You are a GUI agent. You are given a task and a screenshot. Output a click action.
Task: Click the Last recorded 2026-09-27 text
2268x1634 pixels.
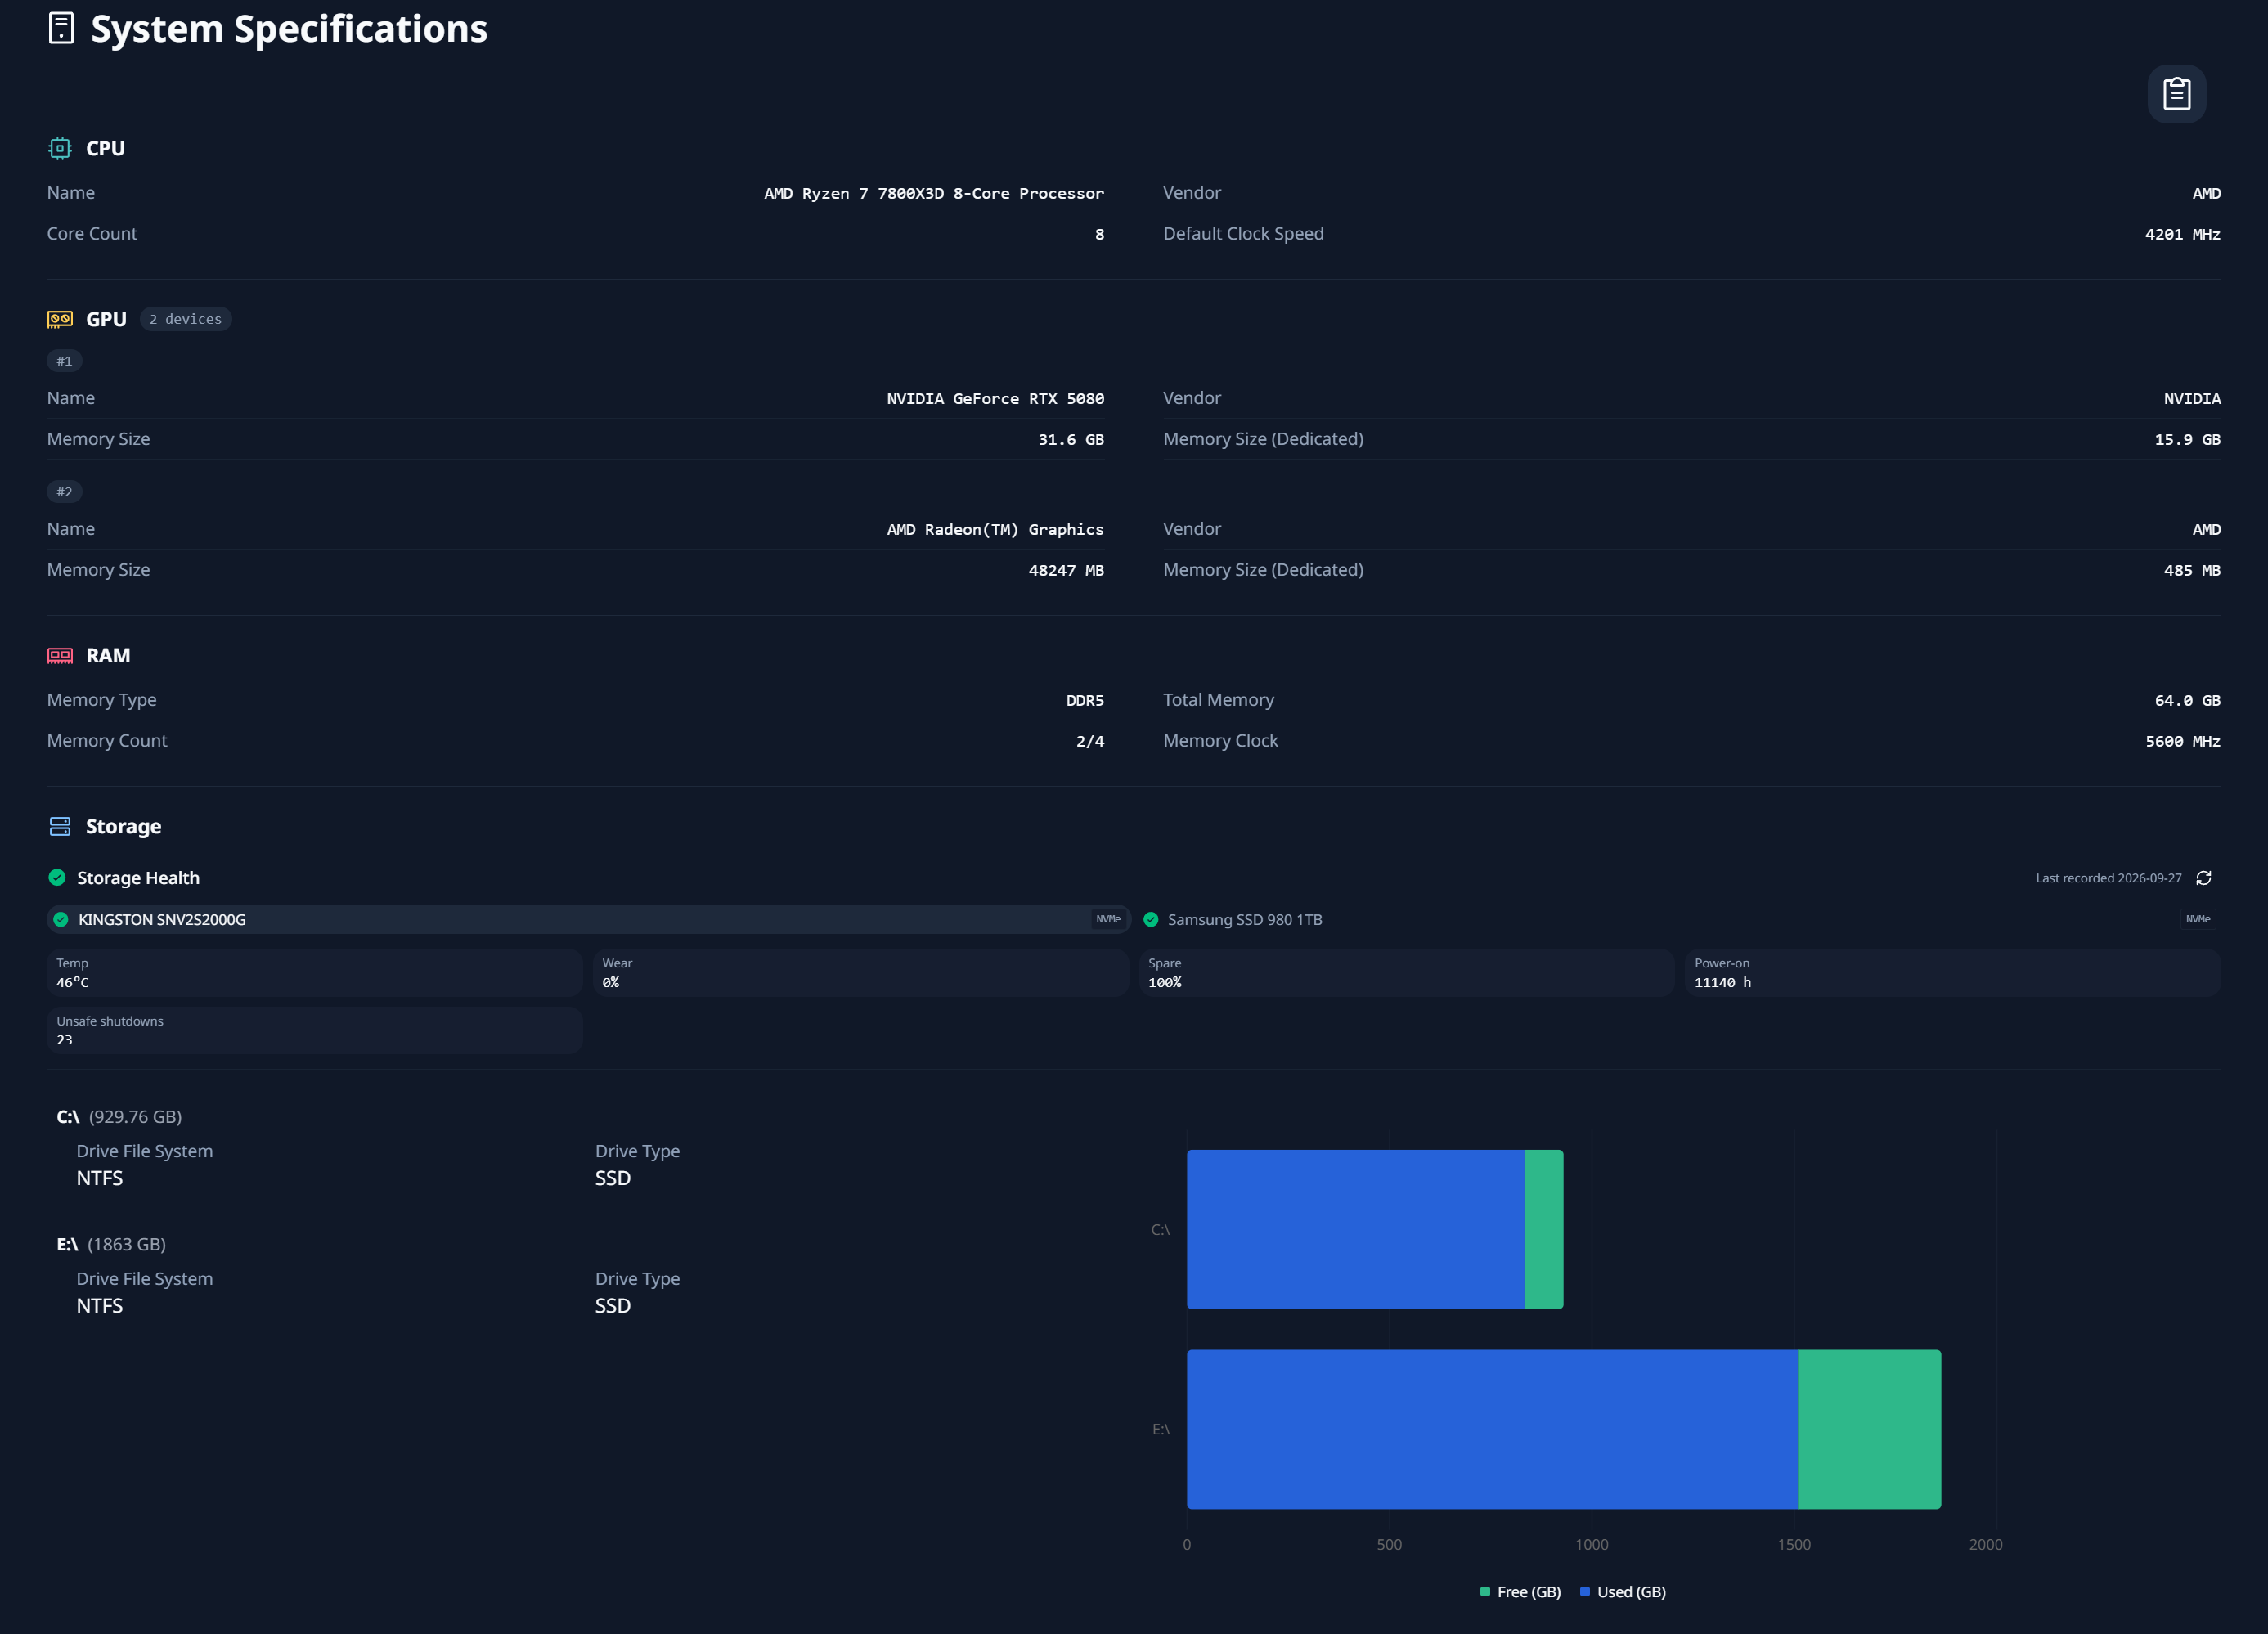pos(2108,878)
